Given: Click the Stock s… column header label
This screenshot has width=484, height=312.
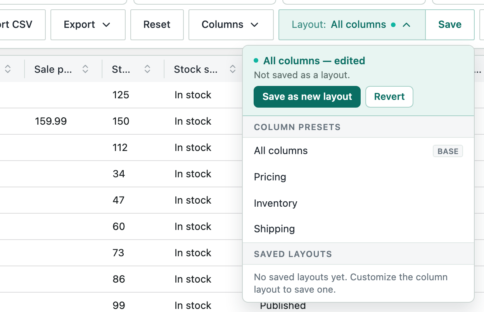Looking at the screenshot, I should click(196, 69).
